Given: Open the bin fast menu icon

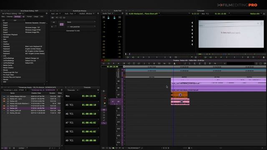Looking at the screenshot, I should [62, 90].
